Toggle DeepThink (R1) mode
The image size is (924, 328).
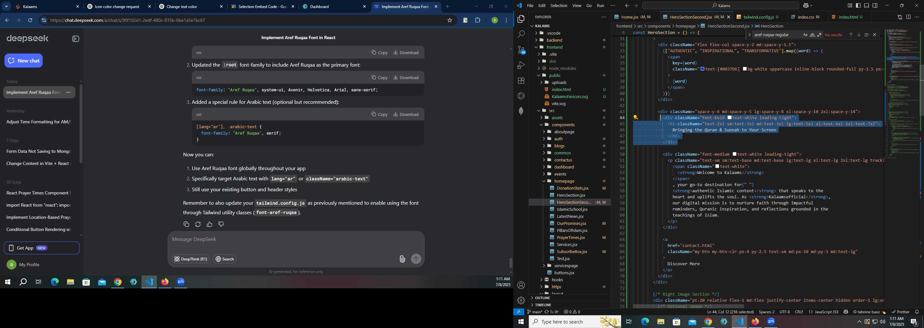[191, 259]
